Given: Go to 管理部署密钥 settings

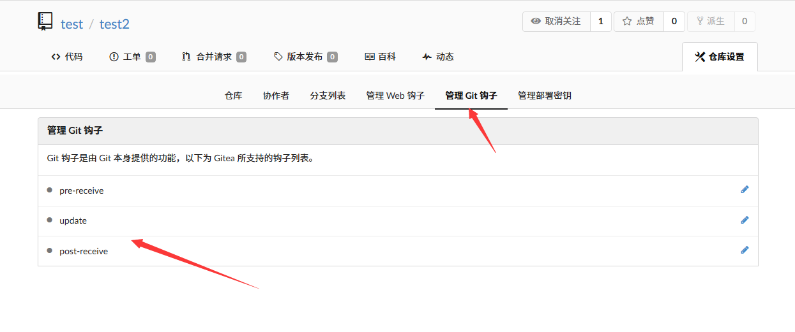Looking at the screenshot, I should pyautogui.click(x=545, y=96).
